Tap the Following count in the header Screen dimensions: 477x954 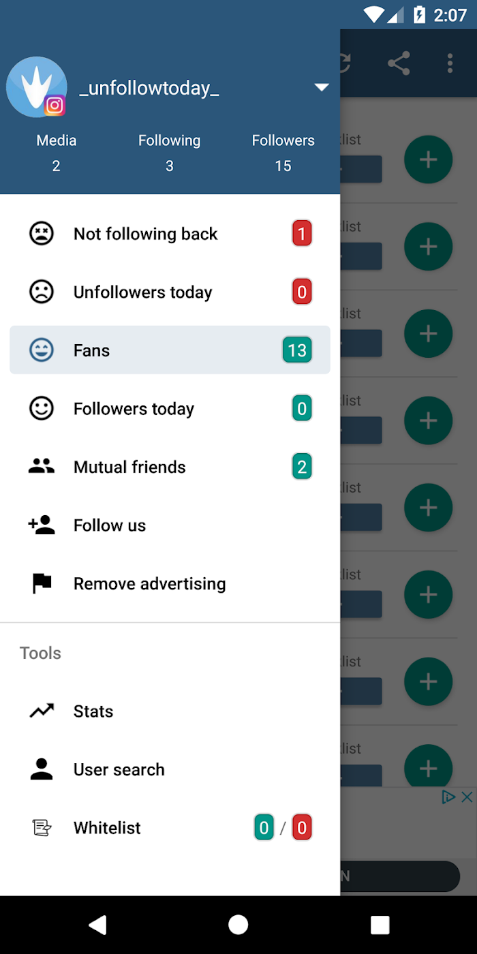pyautogui.click(x=170, y=166)
